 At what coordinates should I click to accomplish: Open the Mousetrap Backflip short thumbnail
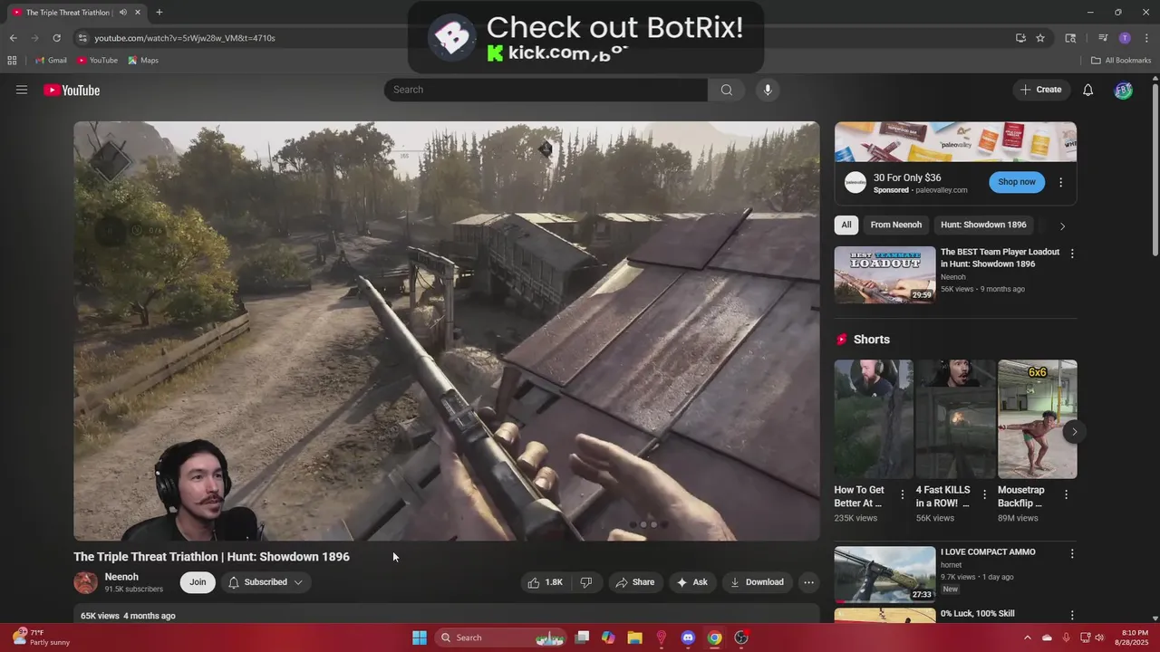click(1038, 419)
